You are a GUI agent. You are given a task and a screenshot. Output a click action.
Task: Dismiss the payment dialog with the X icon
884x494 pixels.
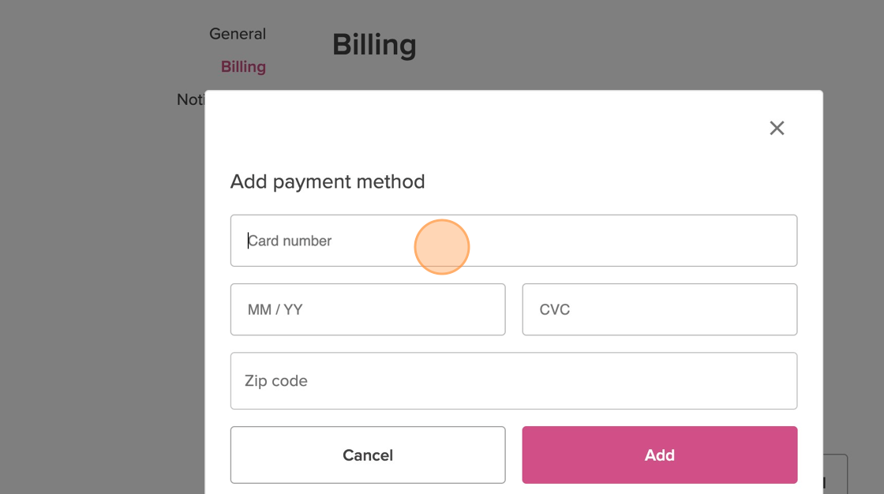777,128
